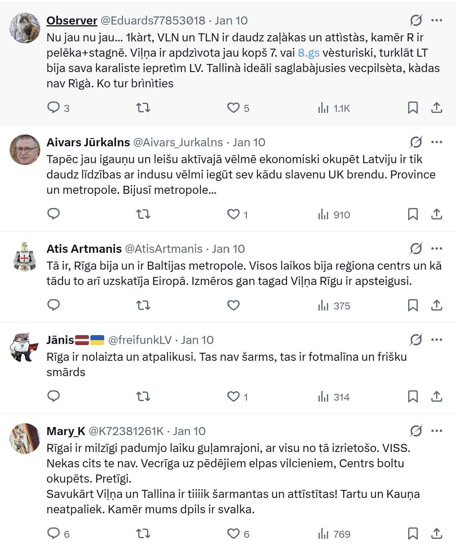The height and width of the screenshot is (550, 456).
Task: Reply to Observer's tweet
Action: coord(53,108)
